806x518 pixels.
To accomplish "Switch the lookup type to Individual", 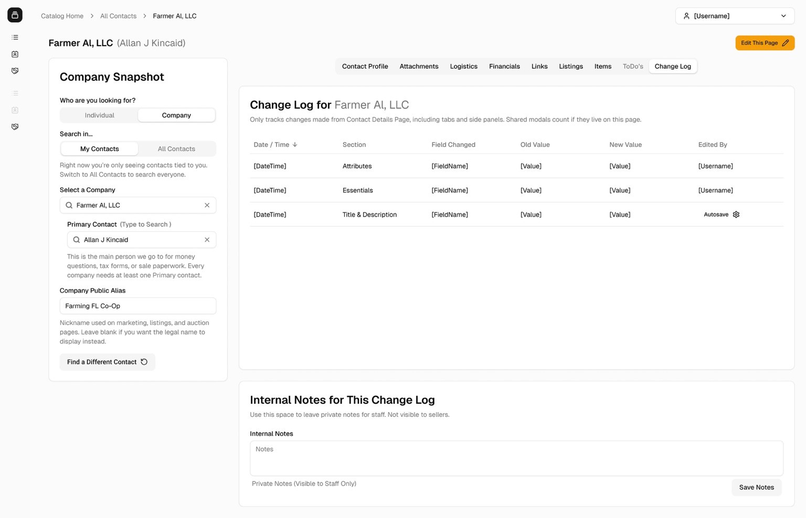I will tap(99, 115).
